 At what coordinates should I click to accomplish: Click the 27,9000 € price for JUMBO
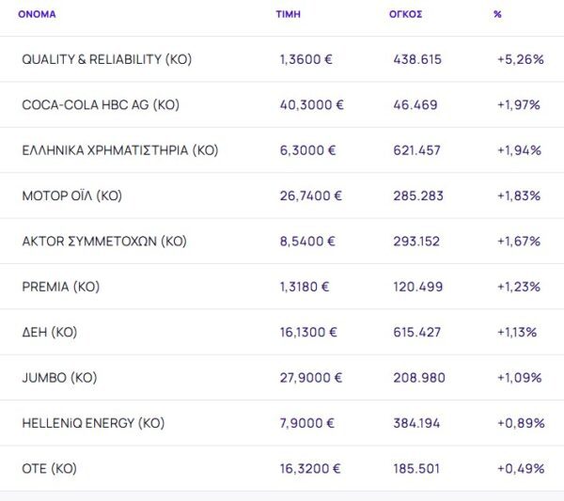click(311, 378)
